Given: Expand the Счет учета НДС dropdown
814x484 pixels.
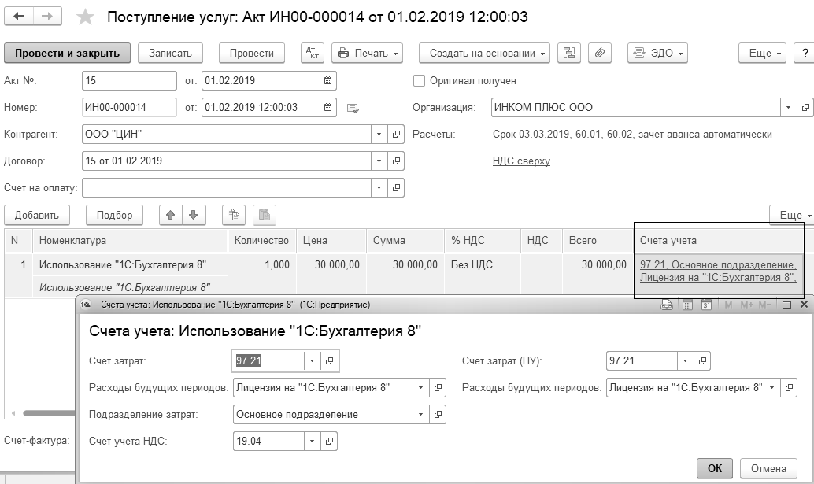Looking at the screenshot, I should click(x=312, y=442).
